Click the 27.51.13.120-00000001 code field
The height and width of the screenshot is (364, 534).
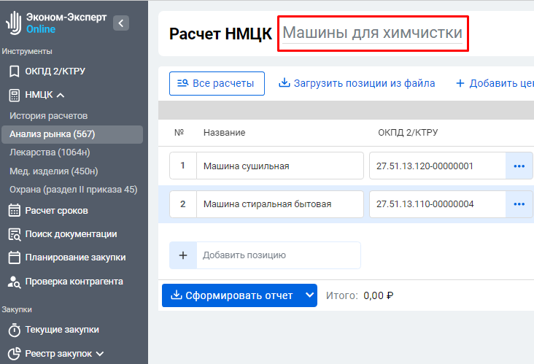click(438, 166)
